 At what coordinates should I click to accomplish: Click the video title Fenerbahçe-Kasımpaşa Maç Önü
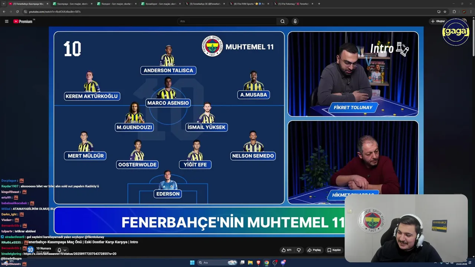83,242
